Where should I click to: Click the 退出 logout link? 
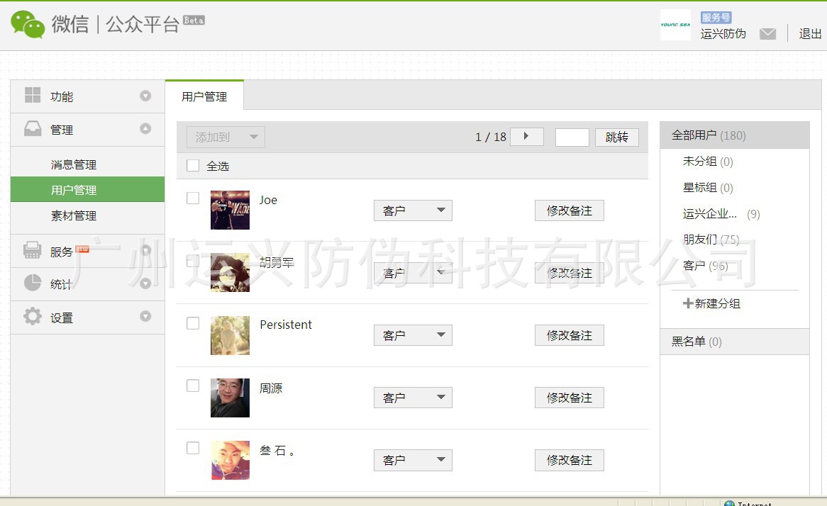pyautogui.click(x=810, y=34)
